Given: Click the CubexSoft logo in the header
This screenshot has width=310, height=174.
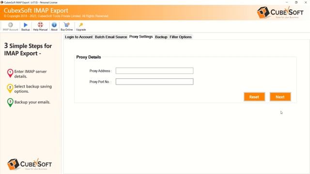Looking at the screenshot, I should point(280,13).
